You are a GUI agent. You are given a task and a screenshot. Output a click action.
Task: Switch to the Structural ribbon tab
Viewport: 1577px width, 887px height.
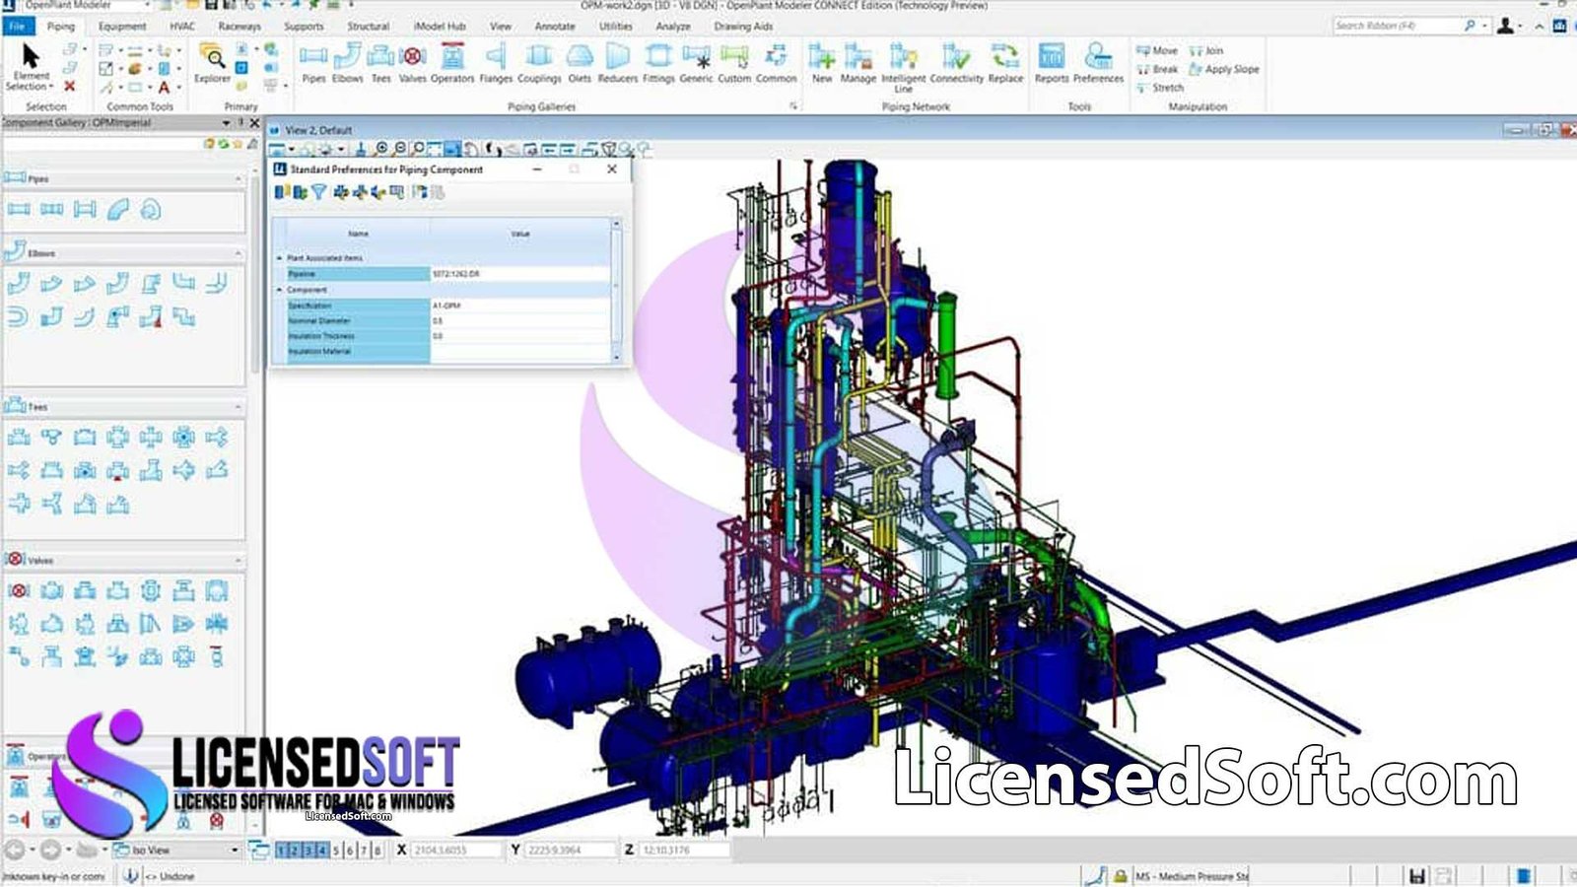368,27
